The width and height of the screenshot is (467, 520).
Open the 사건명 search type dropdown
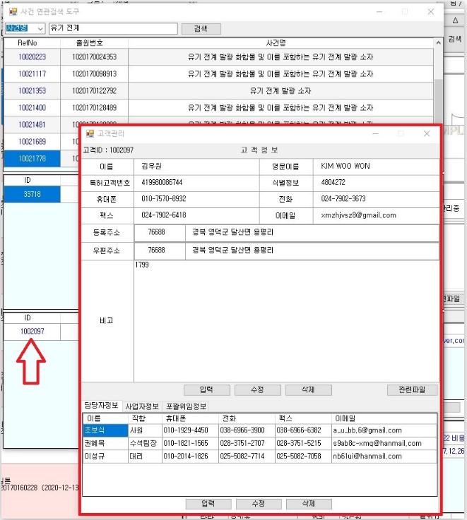[x=25, y=28]
